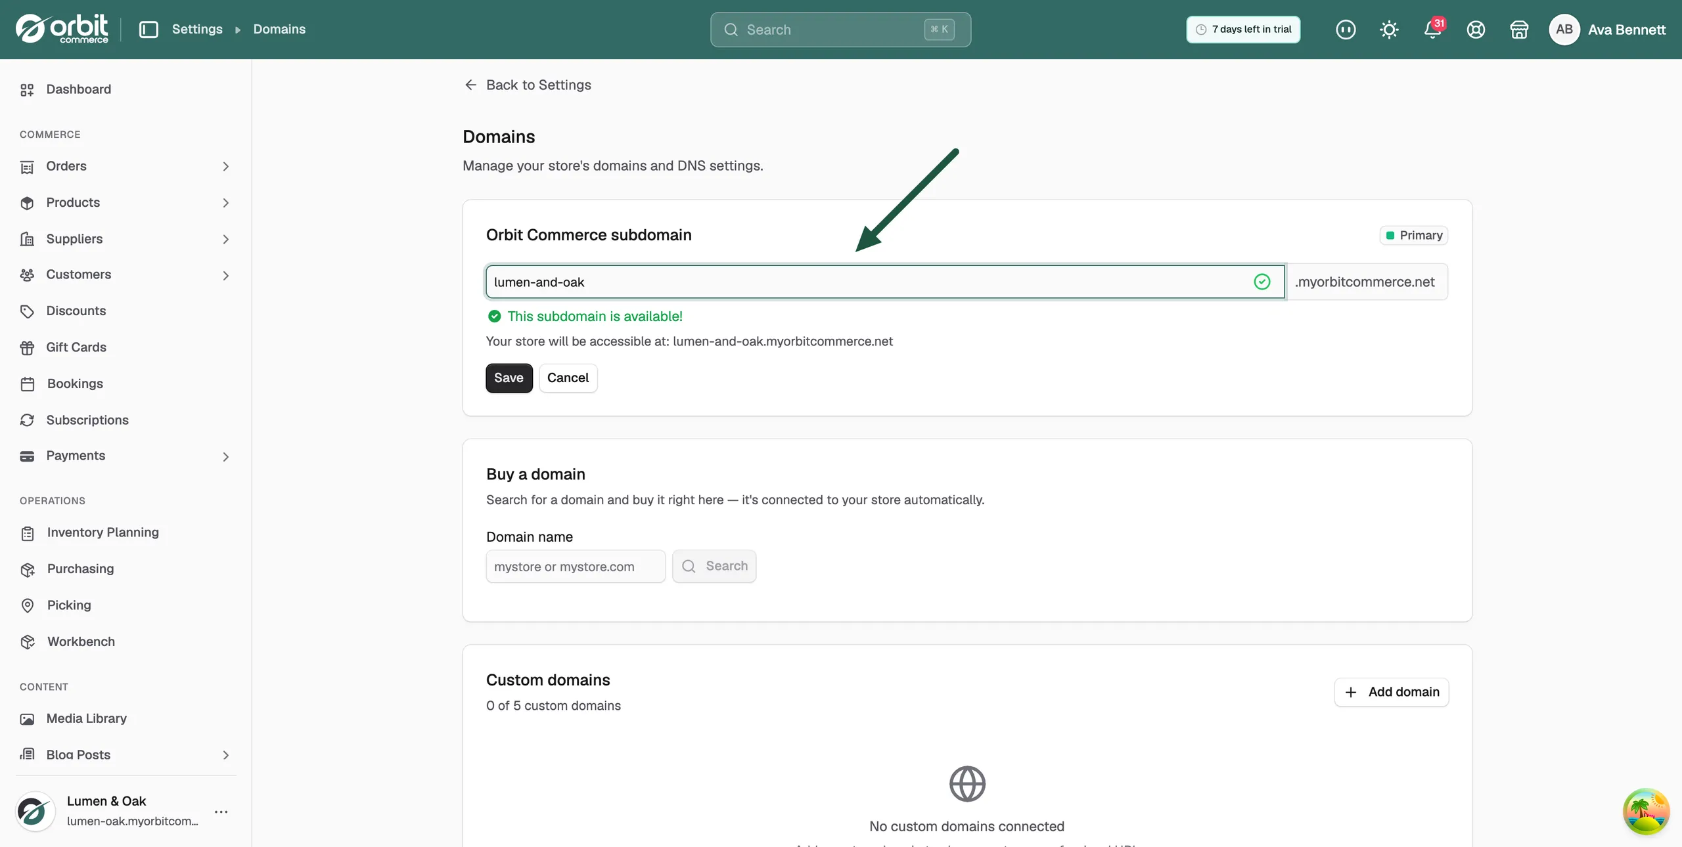Focus the top Search bar
The width and height of the screenshot is (1682, 847).
840,30
